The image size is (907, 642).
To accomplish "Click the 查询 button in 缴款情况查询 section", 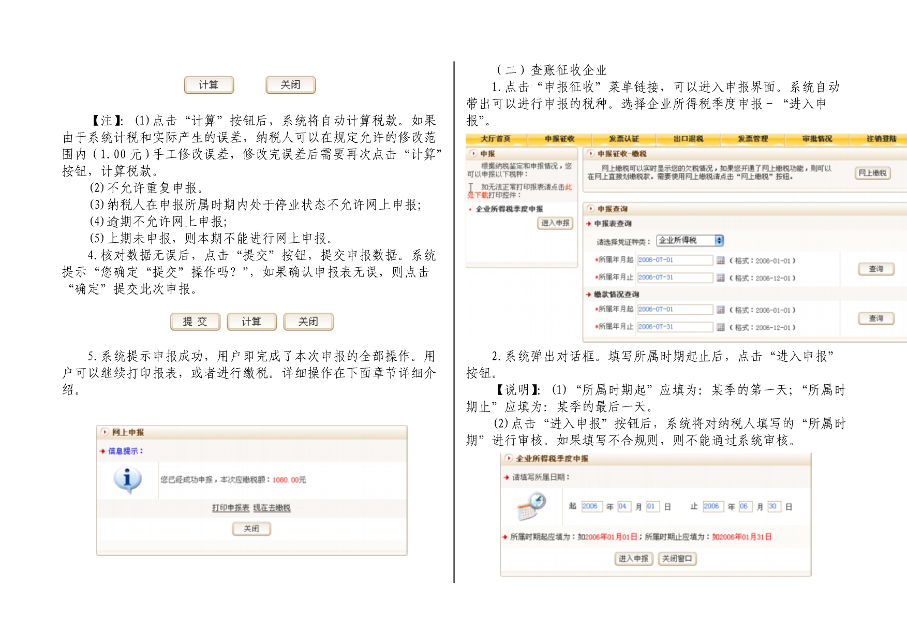I will coord(876,318).
